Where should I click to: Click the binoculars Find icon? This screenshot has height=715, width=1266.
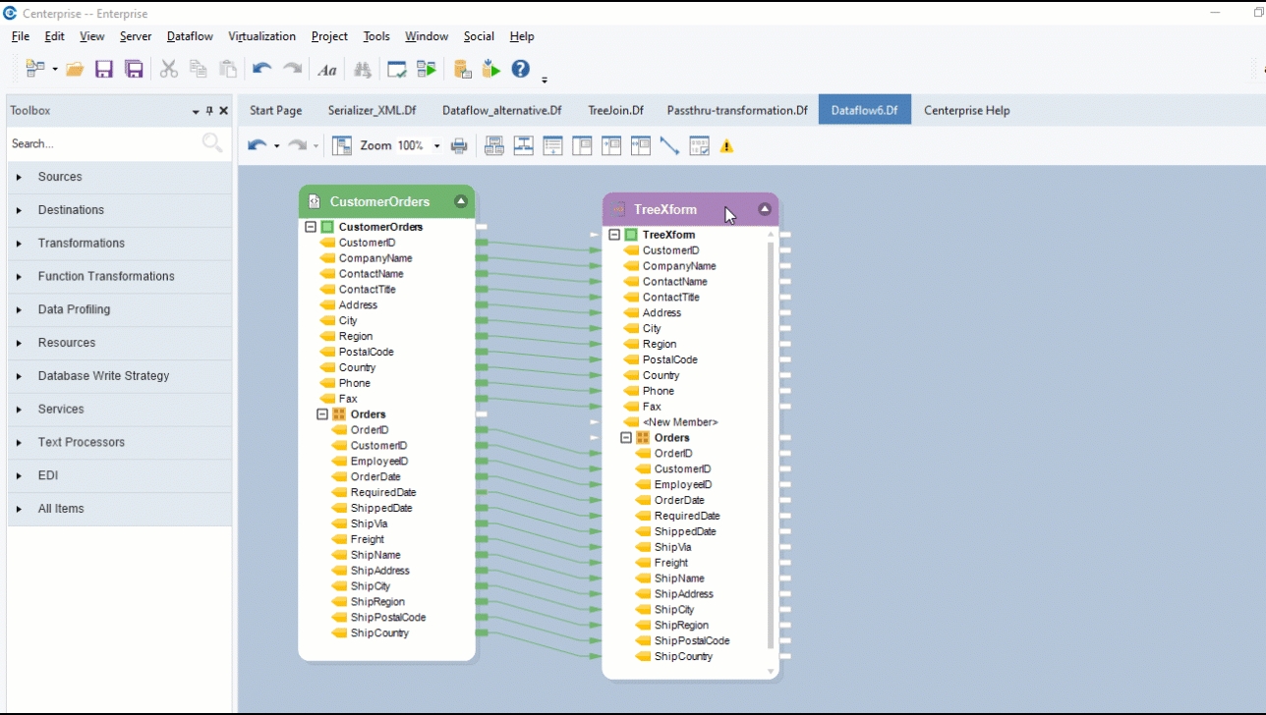pos(363,69)
